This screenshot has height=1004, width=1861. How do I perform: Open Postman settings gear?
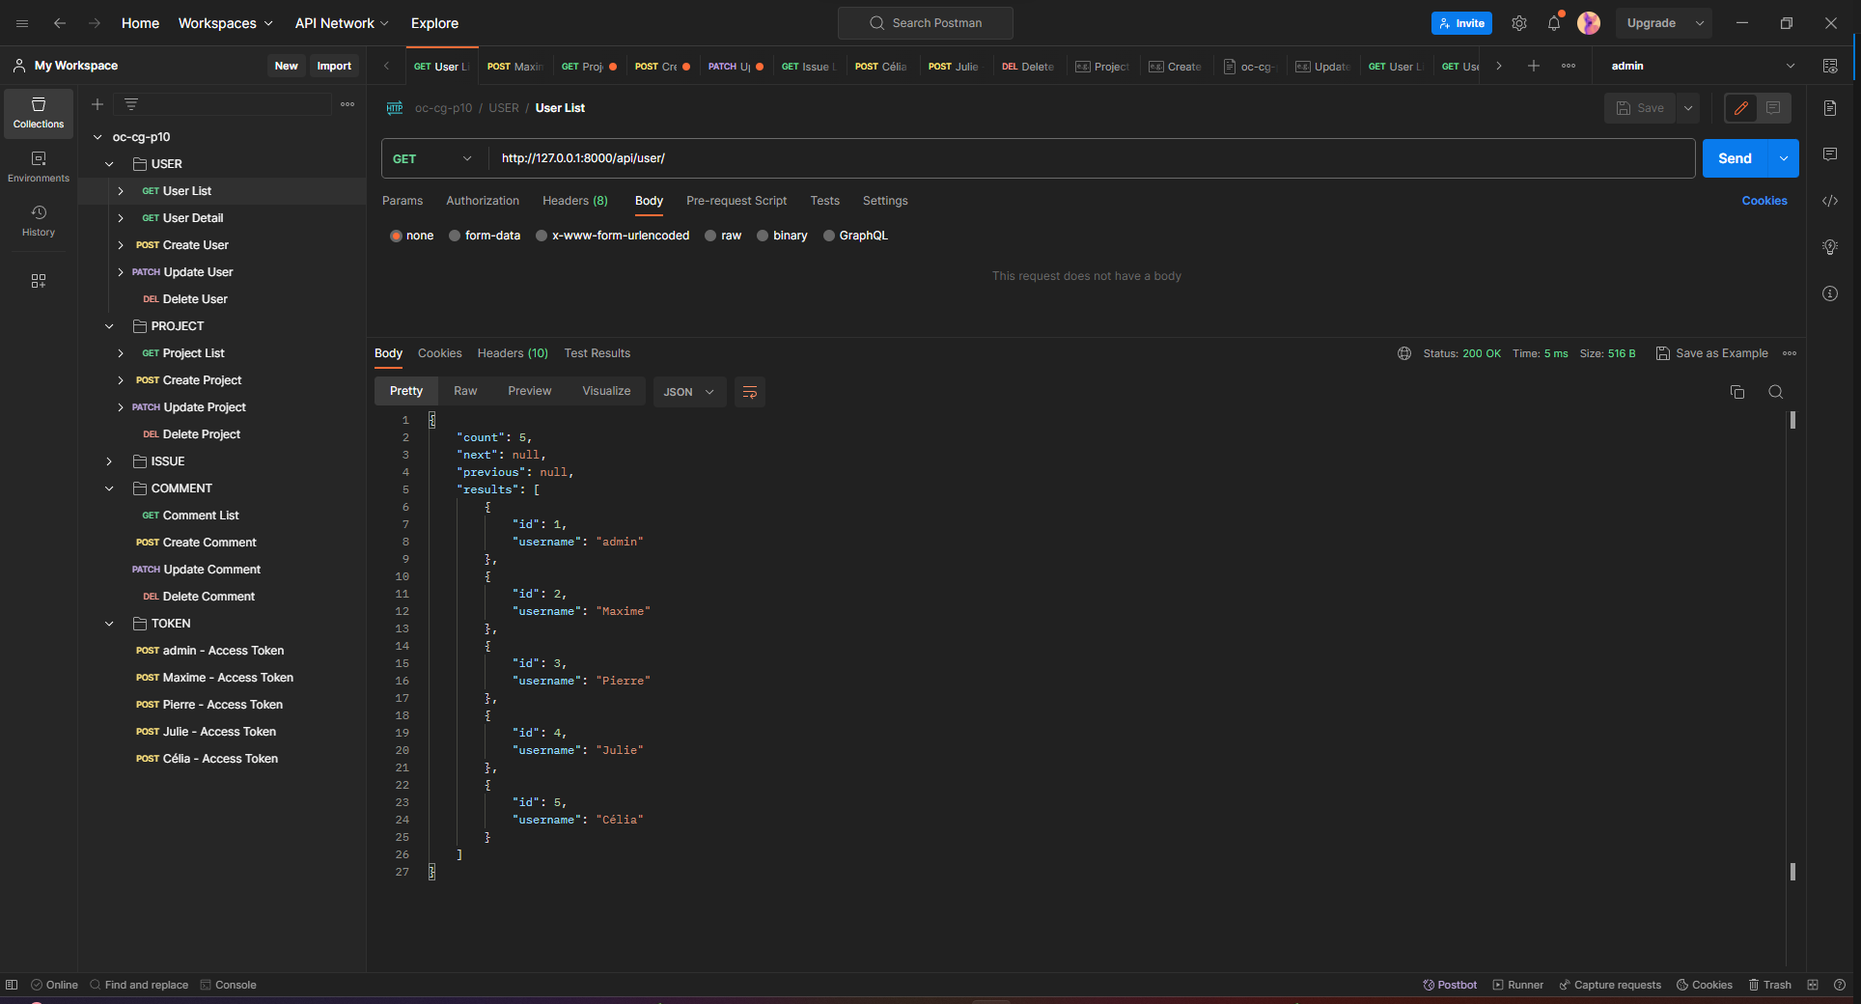click(x=1519, y=23)
